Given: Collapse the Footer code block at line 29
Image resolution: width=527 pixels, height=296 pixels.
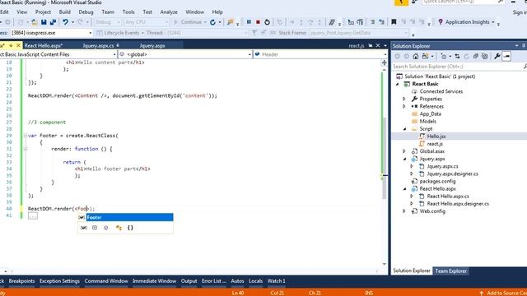Looking at the screenshot, I should (x=26, y=136).
